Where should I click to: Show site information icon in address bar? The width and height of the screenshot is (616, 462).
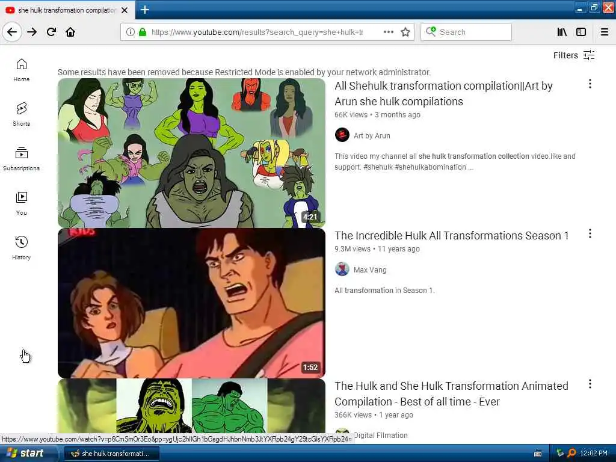point(131,32)
